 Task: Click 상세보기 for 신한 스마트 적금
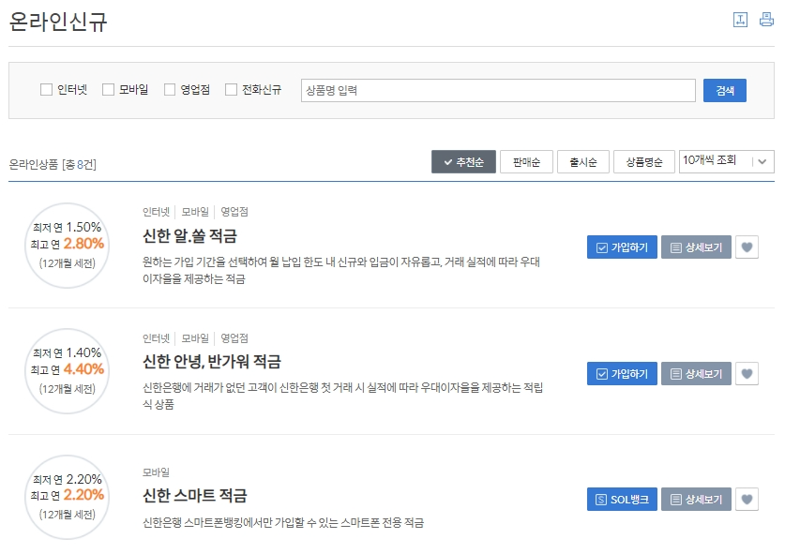click(x=697, y=500)
